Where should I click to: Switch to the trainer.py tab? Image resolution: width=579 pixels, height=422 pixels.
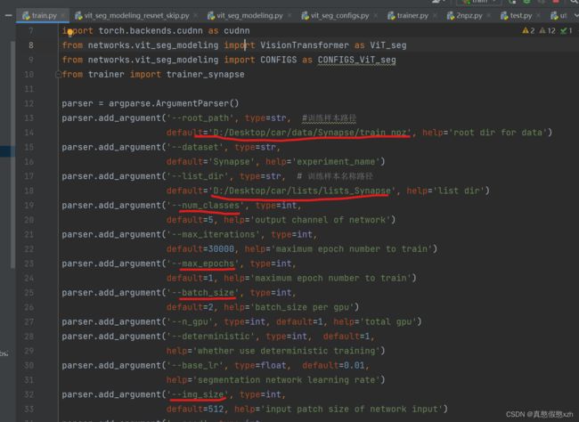point(408,15)
